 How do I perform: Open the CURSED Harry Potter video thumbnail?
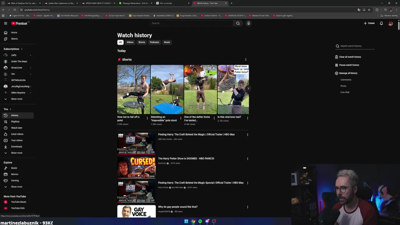pos(136,167)
